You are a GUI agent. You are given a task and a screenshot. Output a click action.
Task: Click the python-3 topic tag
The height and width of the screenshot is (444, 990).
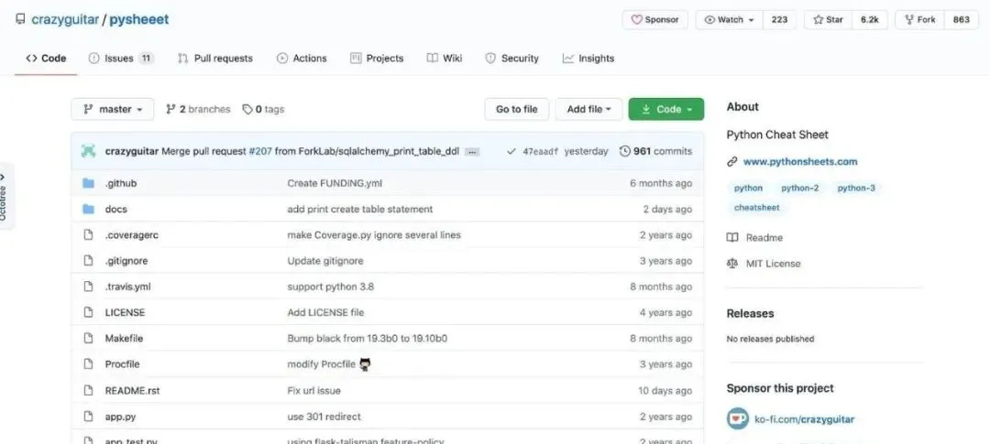[856, 188]
